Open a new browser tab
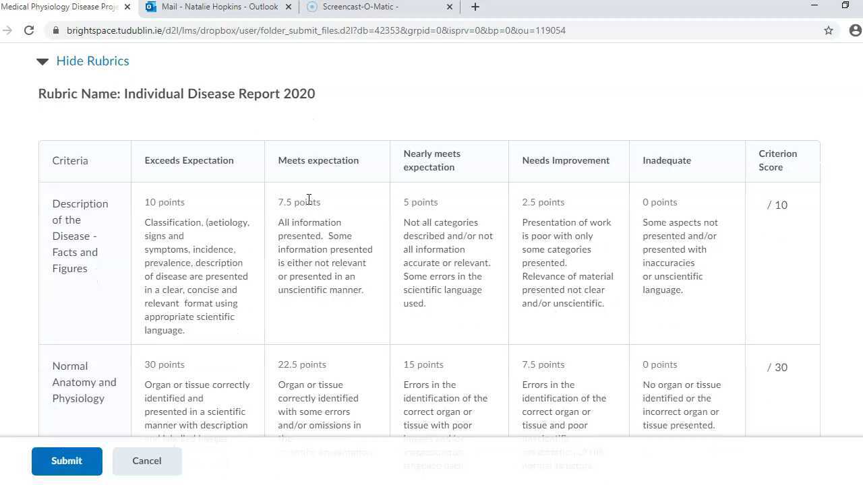 tap(475, 7)
